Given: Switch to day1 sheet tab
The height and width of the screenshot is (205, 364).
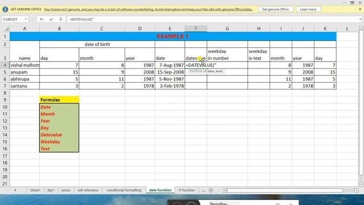Looking at the screenshot, I should [x=51, y=190].
